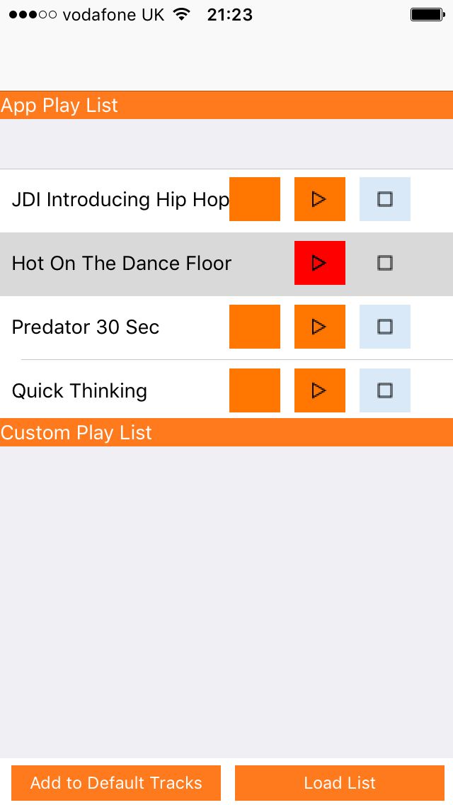Stop the JDI Introducing Hip Hop track
The height and width of the screenshot is (805, 453).
point(385,199)
